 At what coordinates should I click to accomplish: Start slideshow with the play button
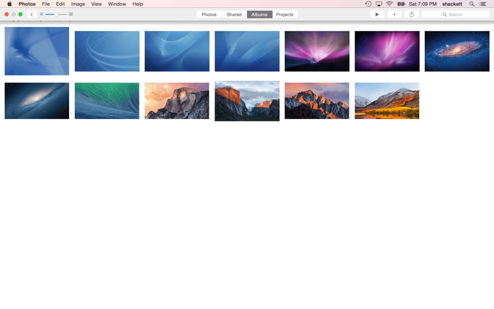pos(377,14)
